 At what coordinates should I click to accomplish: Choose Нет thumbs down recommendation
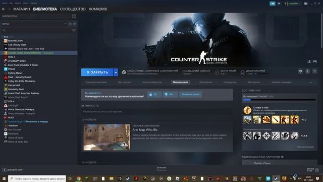tap(170, 95)
